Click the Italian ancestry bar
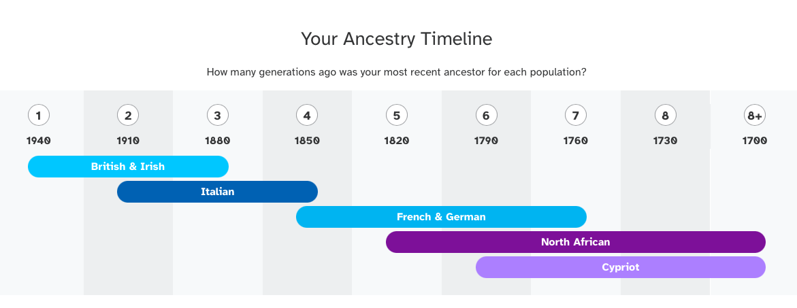Screen dimensions: 797x308 [217, 192]
